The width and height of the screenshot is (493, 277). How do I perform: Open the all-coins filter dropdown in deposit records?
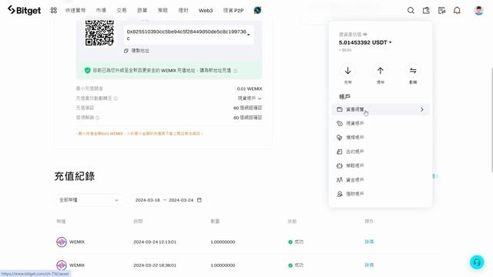click(89, 200)
